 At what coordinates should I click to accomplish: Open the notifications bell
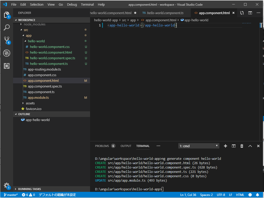tap(258, 195)
